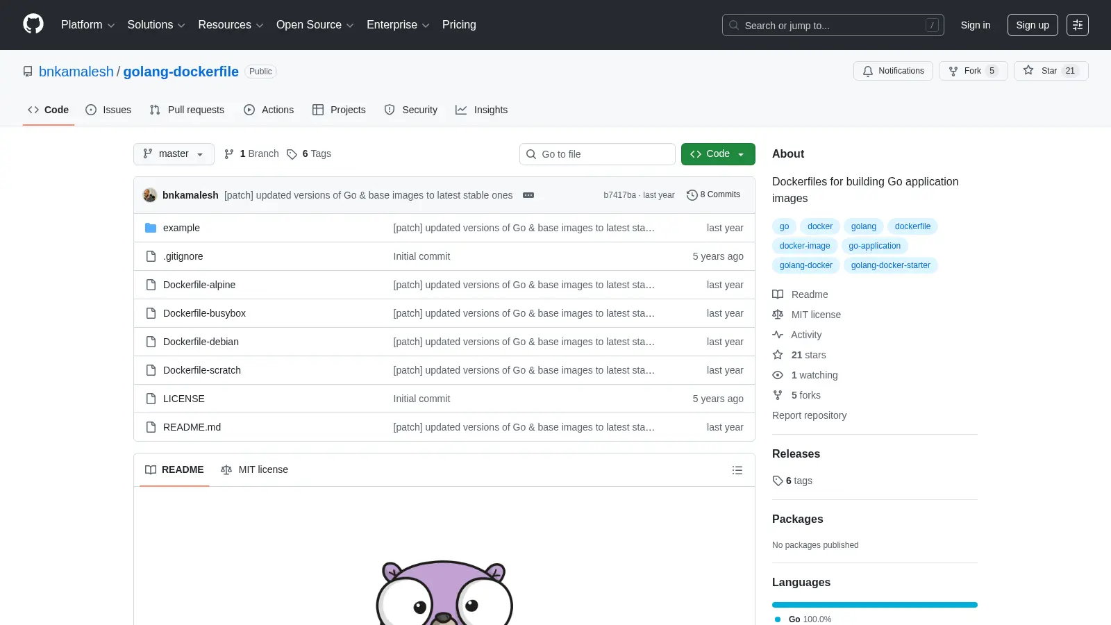Expand the Solutions menu
The width and height of the screenshot is (1111, 625).
156,25
